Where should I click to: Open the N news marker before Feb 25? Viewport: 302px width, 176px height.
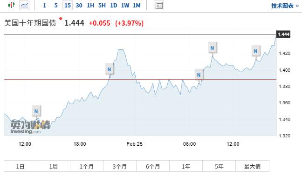pyautogui.click(x=110, y=69)
